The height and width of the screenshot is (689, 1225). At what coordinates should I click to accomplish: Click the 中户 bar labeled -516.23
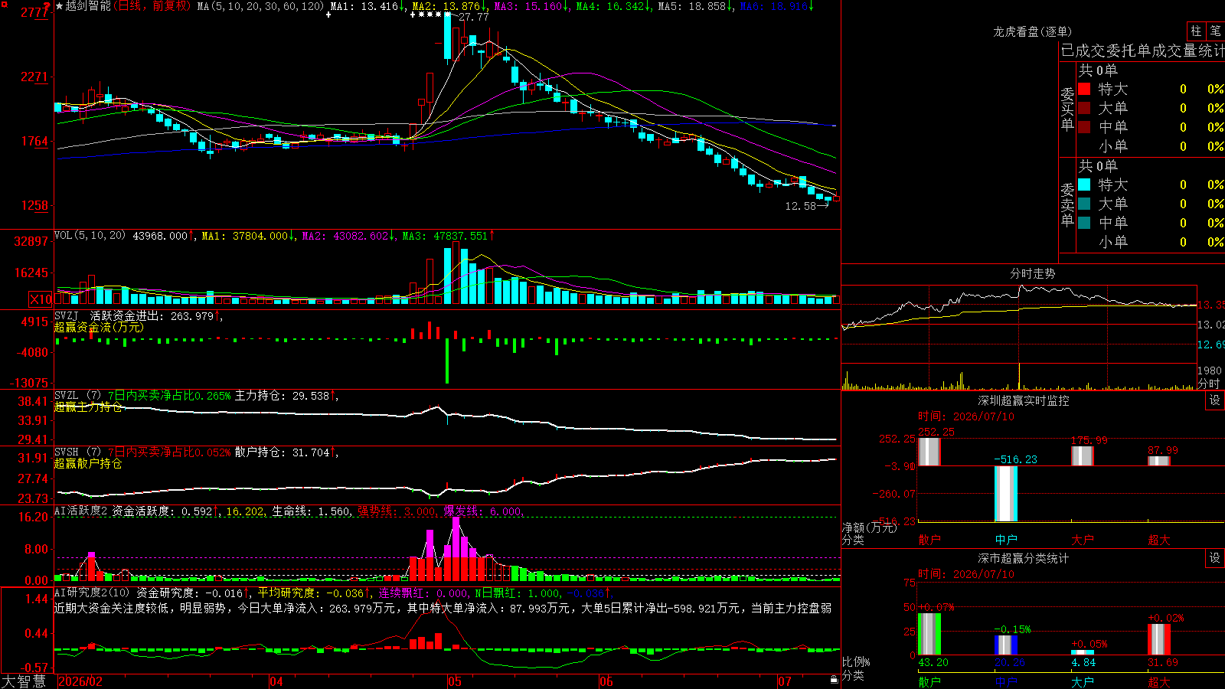[1006, 494]
